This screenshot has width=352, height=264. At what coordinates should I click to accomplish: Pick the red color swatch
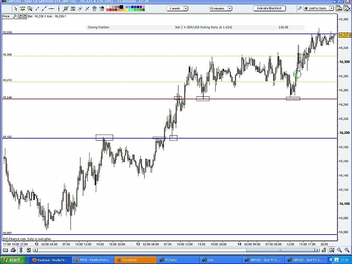[x=111, y=10]
